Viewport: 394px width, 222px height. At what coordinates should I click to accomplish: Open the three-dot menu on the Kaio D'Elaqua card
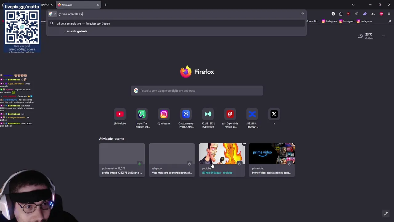point(244,144)
